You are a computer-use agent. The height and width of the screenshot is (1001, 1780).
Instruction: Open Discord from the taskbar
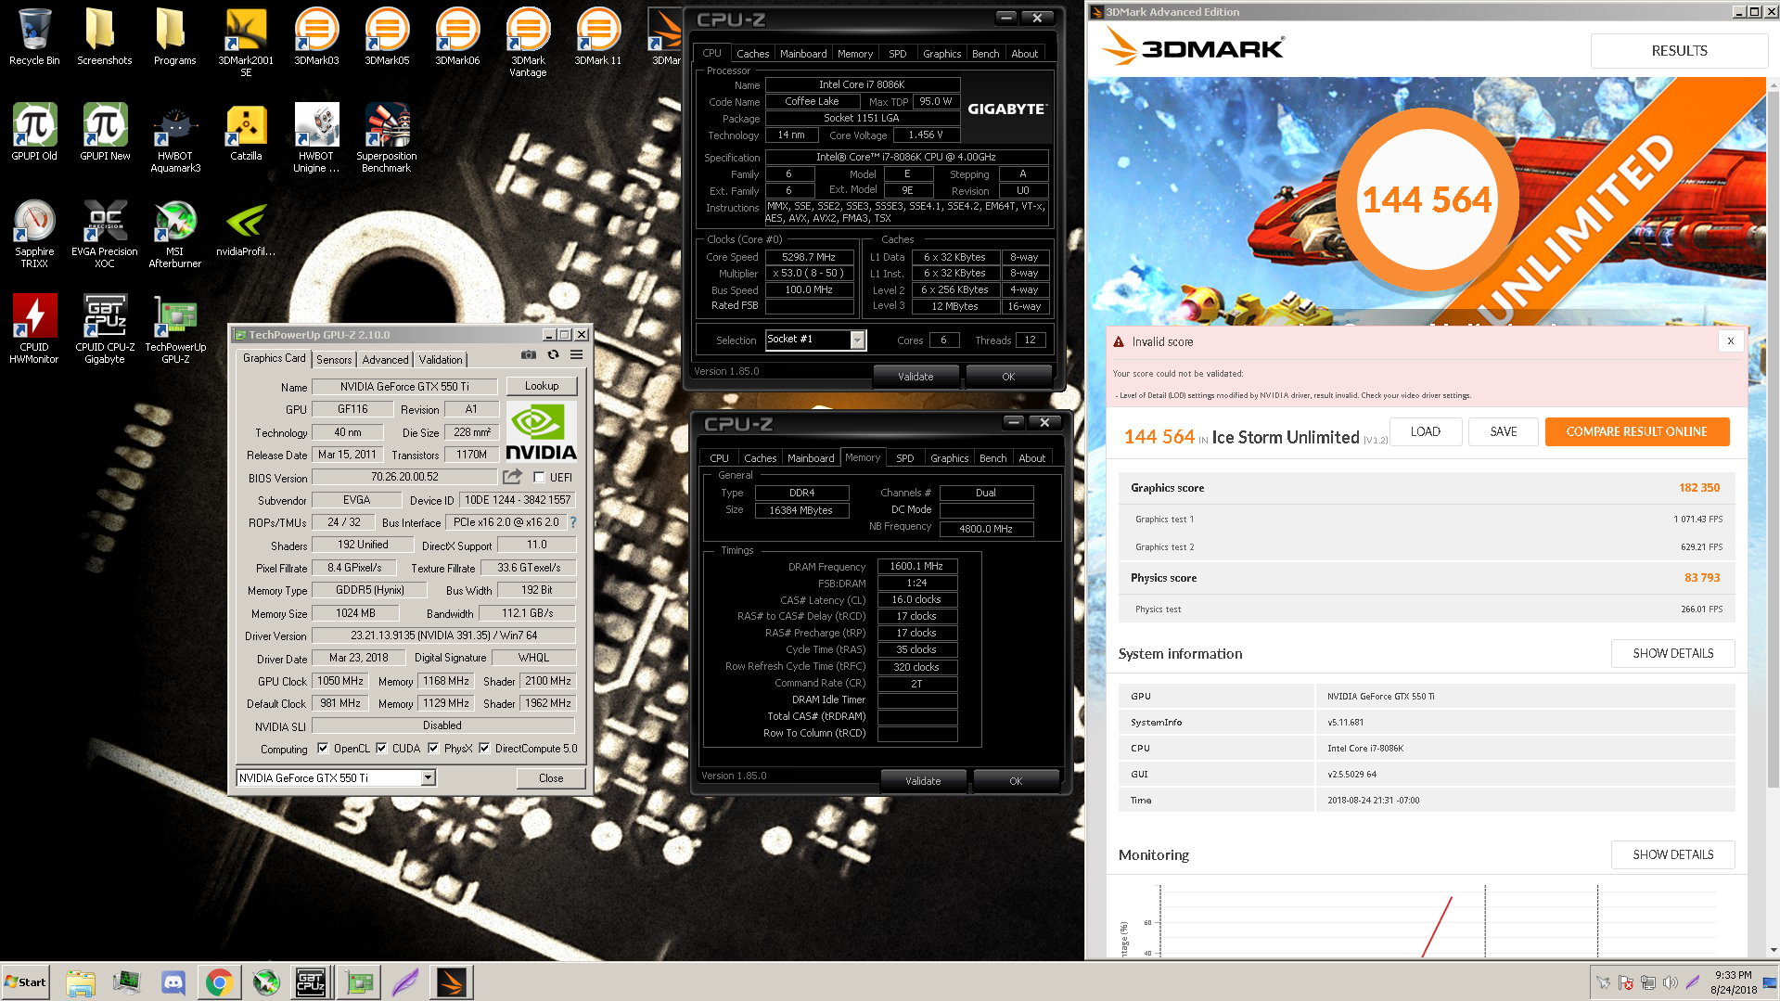[x=173, y=982]
